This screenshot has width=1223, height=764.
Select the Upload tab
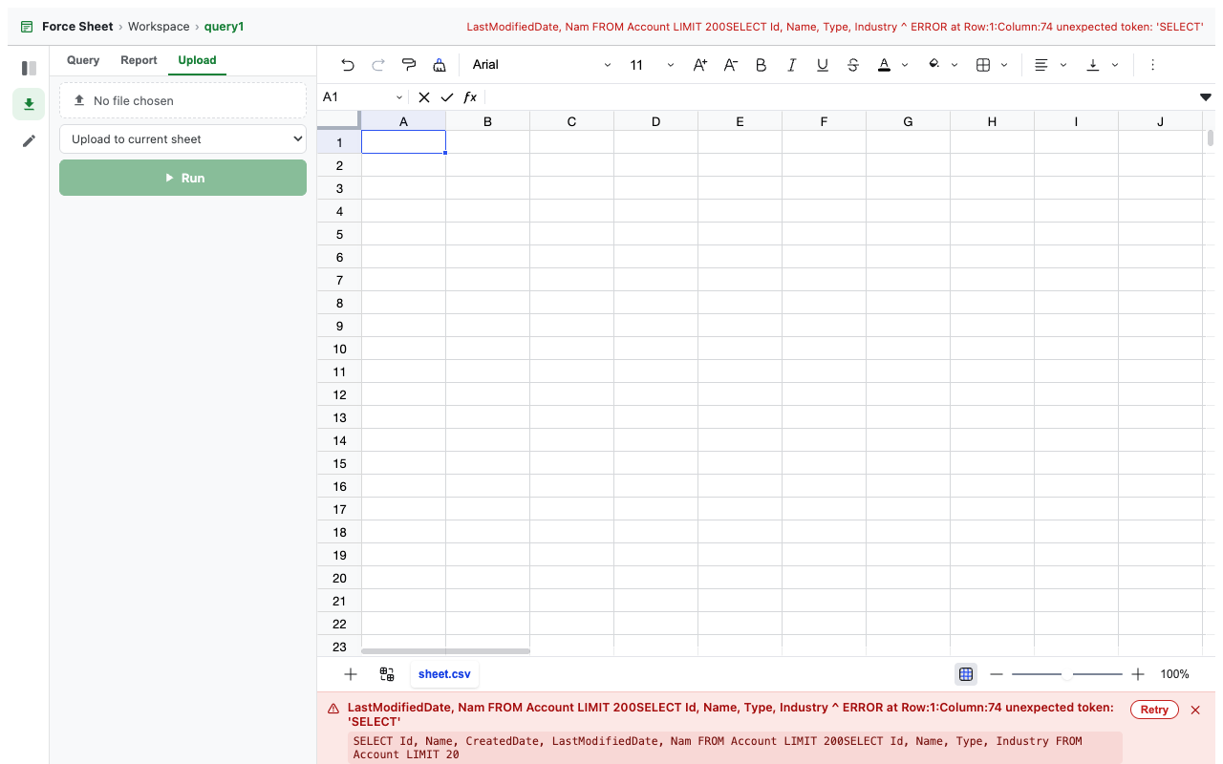(x=197, y=60)
